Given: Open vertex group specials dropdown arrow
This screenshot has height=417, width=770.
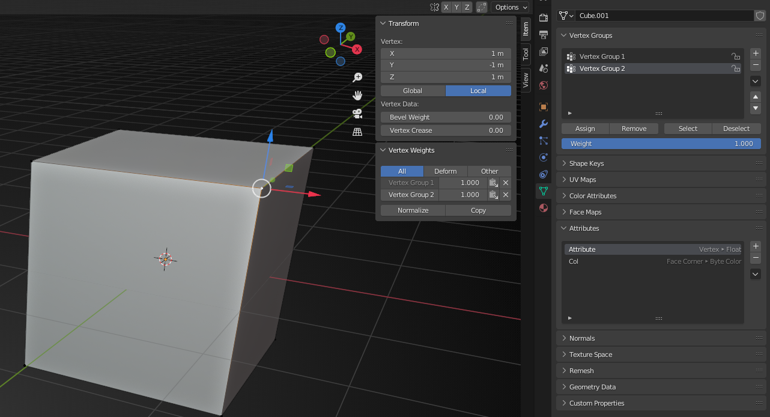Looking at the screenshot, I should click(756, 81).
